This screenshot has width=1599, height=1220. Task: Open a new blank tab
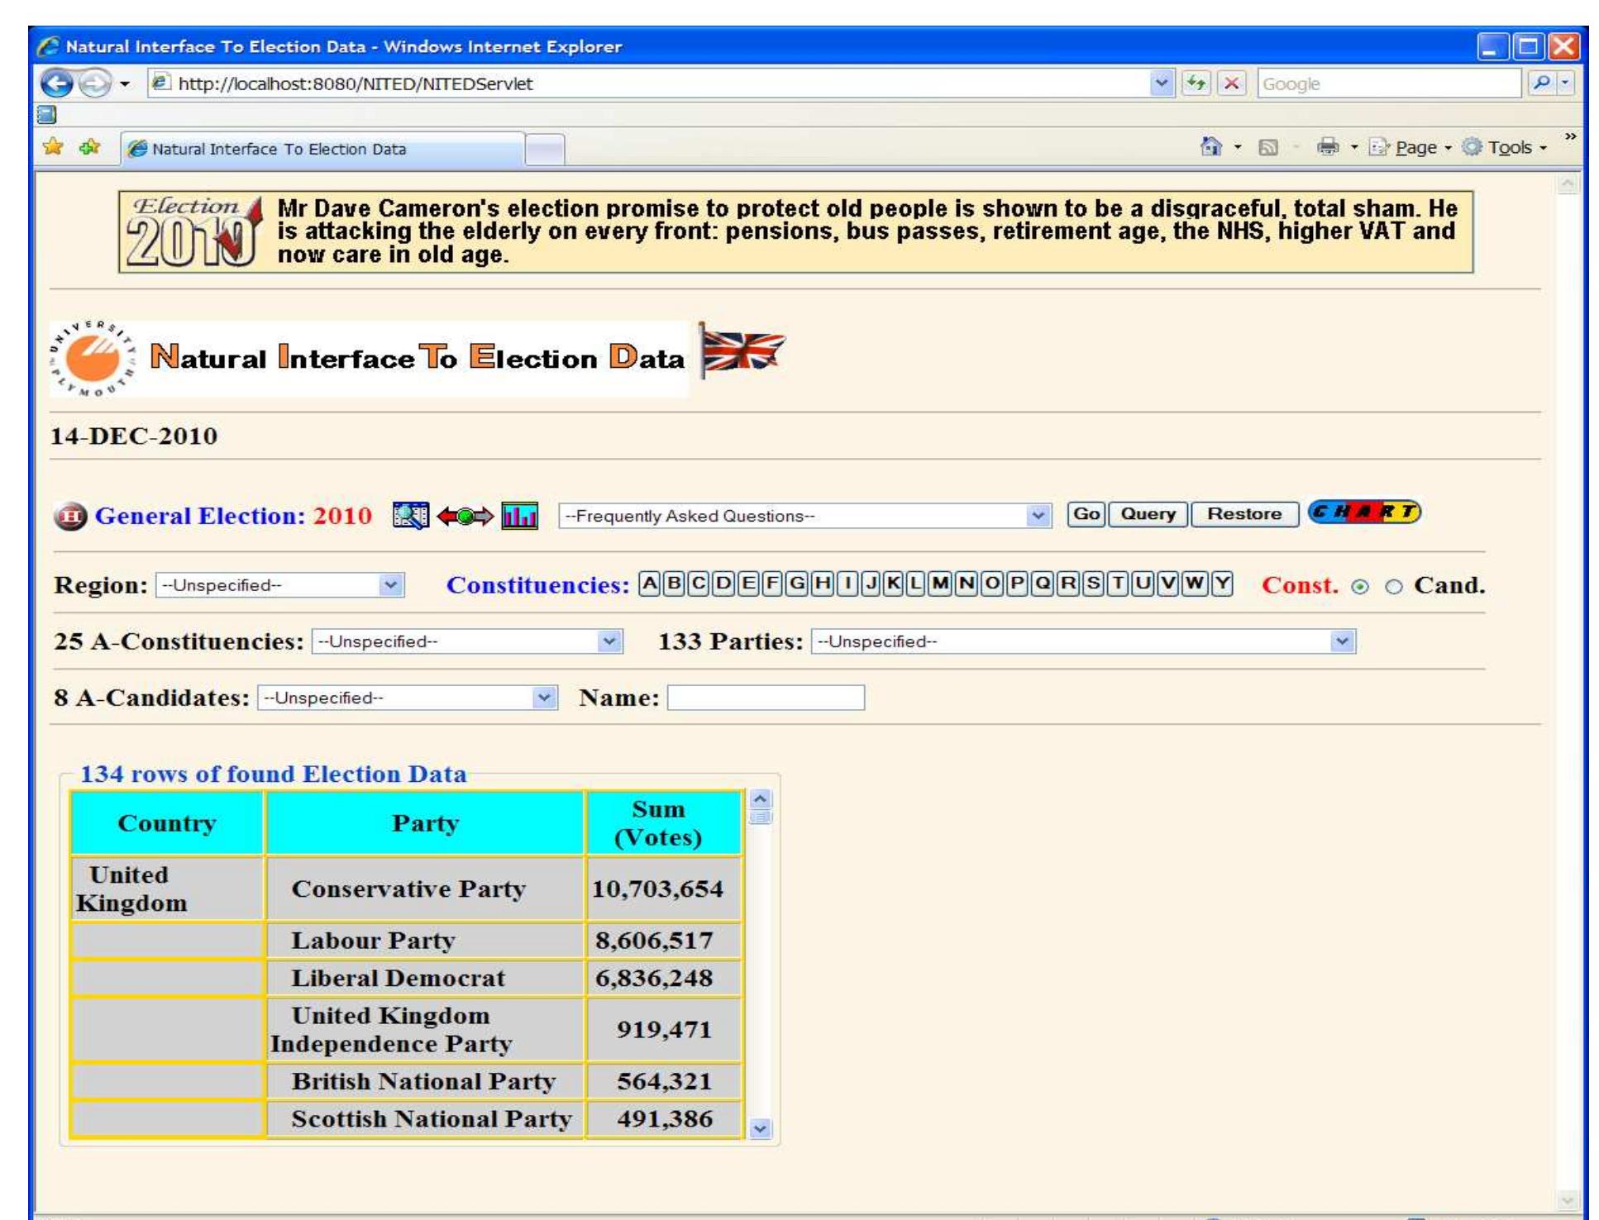pyautogui.click(x=545, y=150)
